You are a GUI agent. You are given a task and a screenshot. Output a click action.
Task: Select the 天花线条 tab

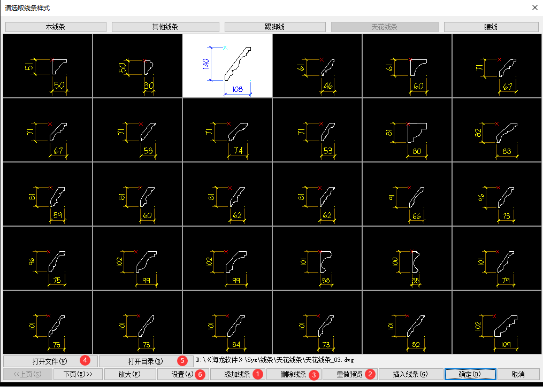tap(385, 27)
